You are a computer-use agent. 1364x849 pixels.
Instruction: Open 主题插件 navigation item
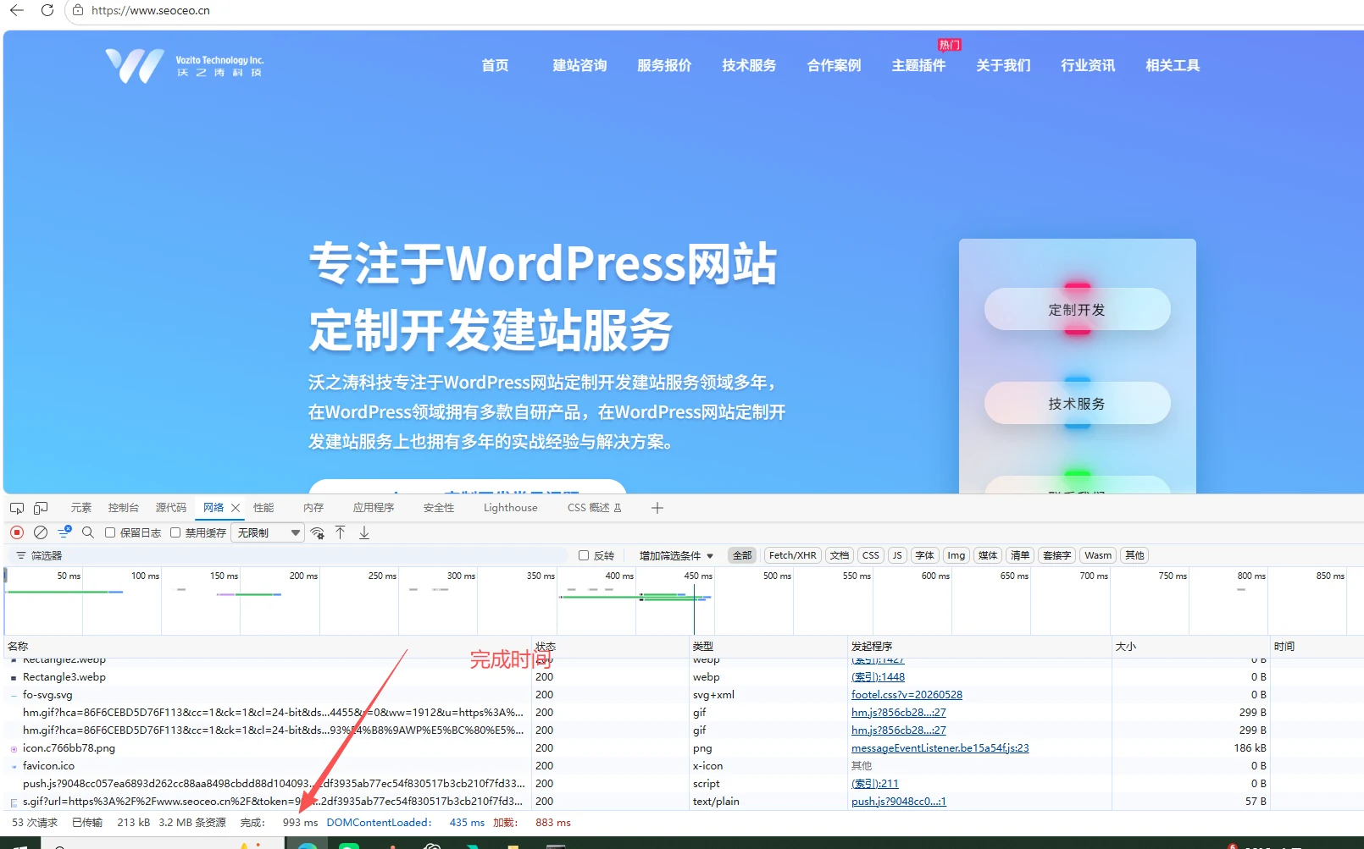[918, 65]
